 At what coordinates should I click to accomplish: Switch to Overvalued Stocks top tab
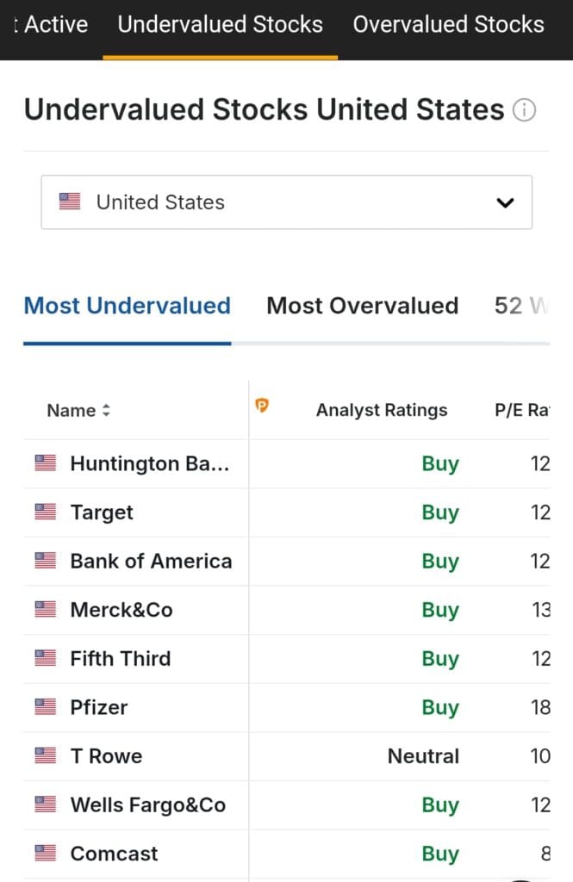click(448, 24)
